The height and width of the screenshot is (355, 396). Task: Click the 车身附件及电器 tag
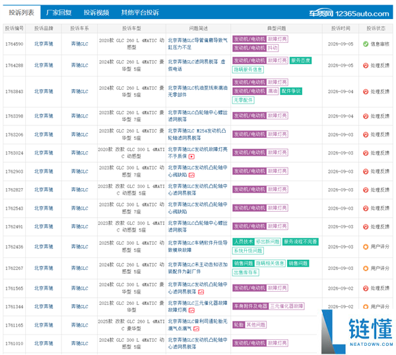pyautogui.click(x=251, y=306)
